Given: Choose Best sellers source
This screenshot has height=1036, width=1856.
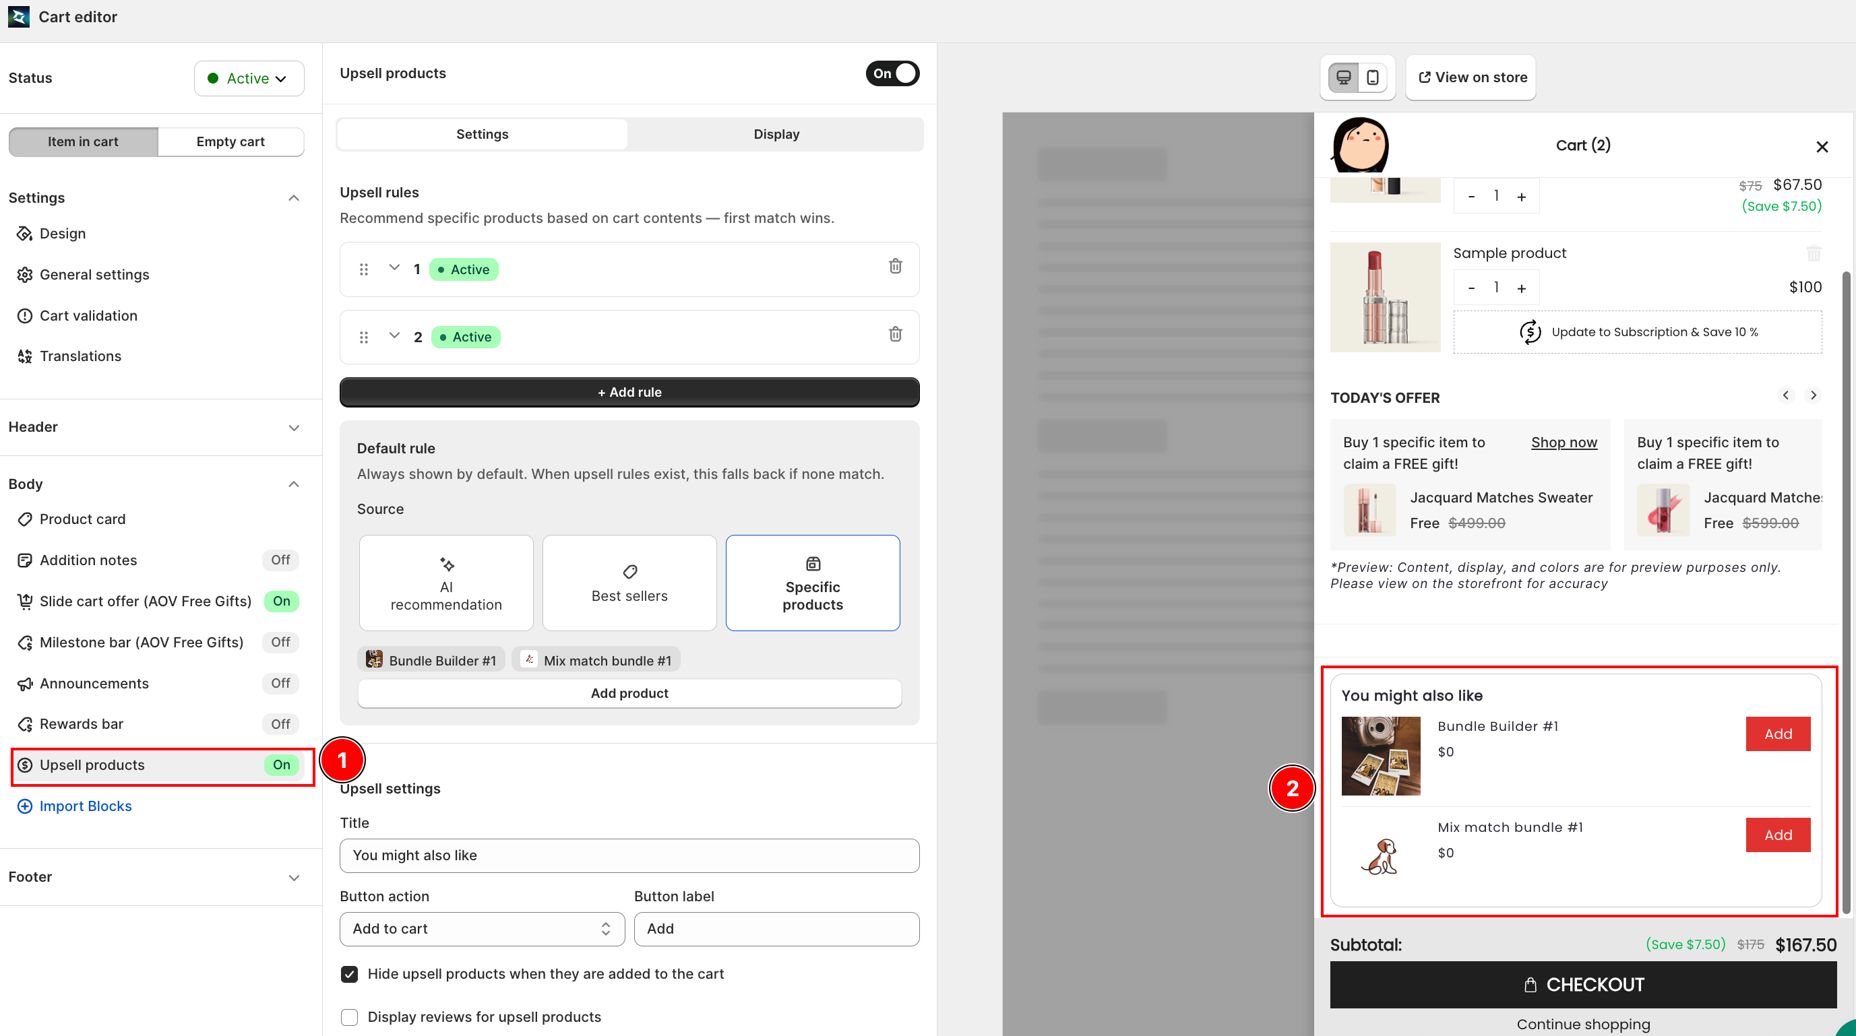Looking at the screenshot, I should 629,583.
